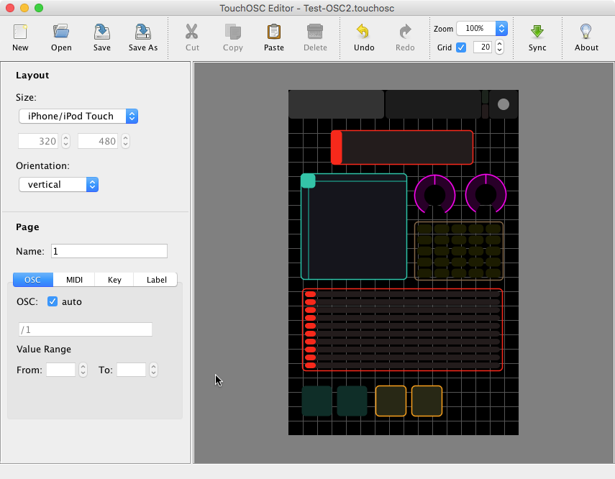The width and height of the screenshot is (615, 479).
Task: Click the Save icon in toolbar
Action: tap(102, 32)
